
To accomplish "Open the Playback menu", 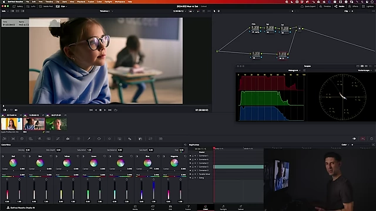I will (81, 2).
